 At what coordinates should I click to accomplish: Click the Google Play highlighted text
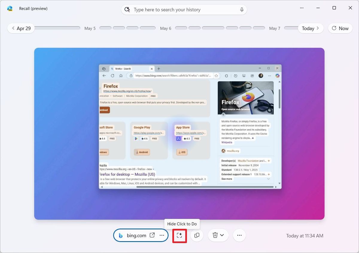point(142,127)
